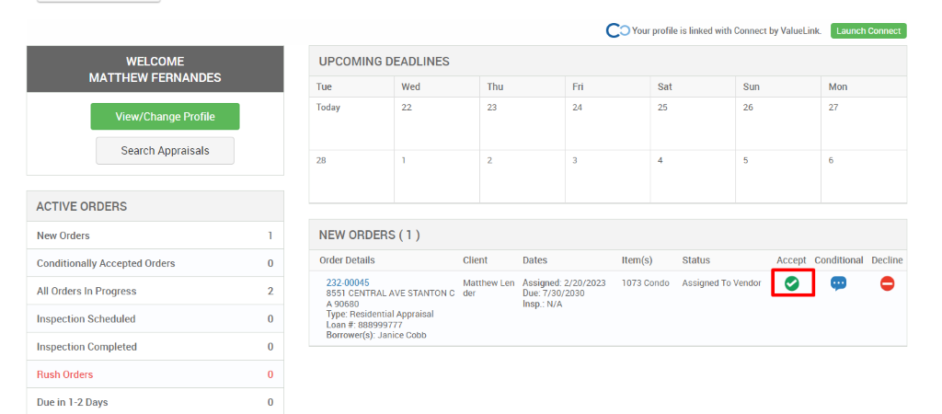Click the Connect by ValueLink logo icon
The width and height of the screenshot is (942, 414).
617,30
